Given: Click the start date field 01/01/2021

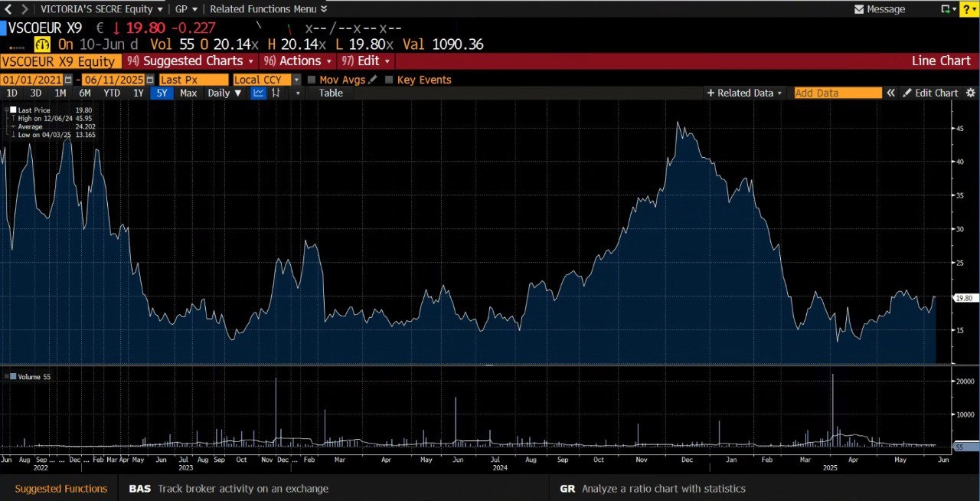Looking at the screenshot, I should point(31,80).
